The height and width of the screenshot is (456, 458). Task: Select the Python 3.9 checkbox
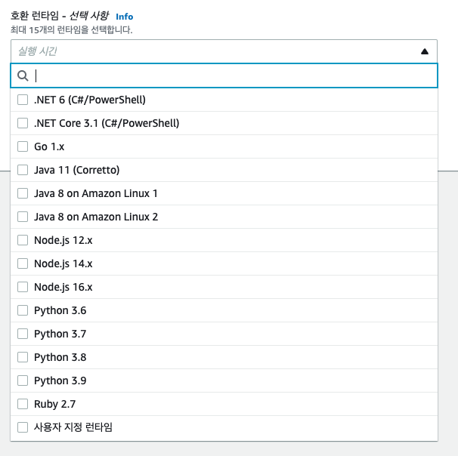(23, 381)
